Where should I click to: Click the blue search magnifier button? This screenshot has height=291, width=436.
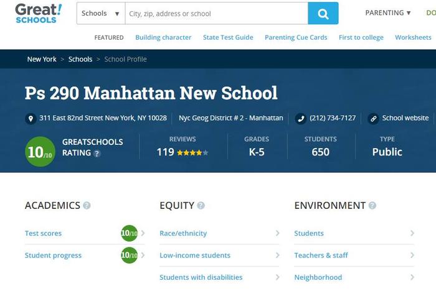[323, 13]
